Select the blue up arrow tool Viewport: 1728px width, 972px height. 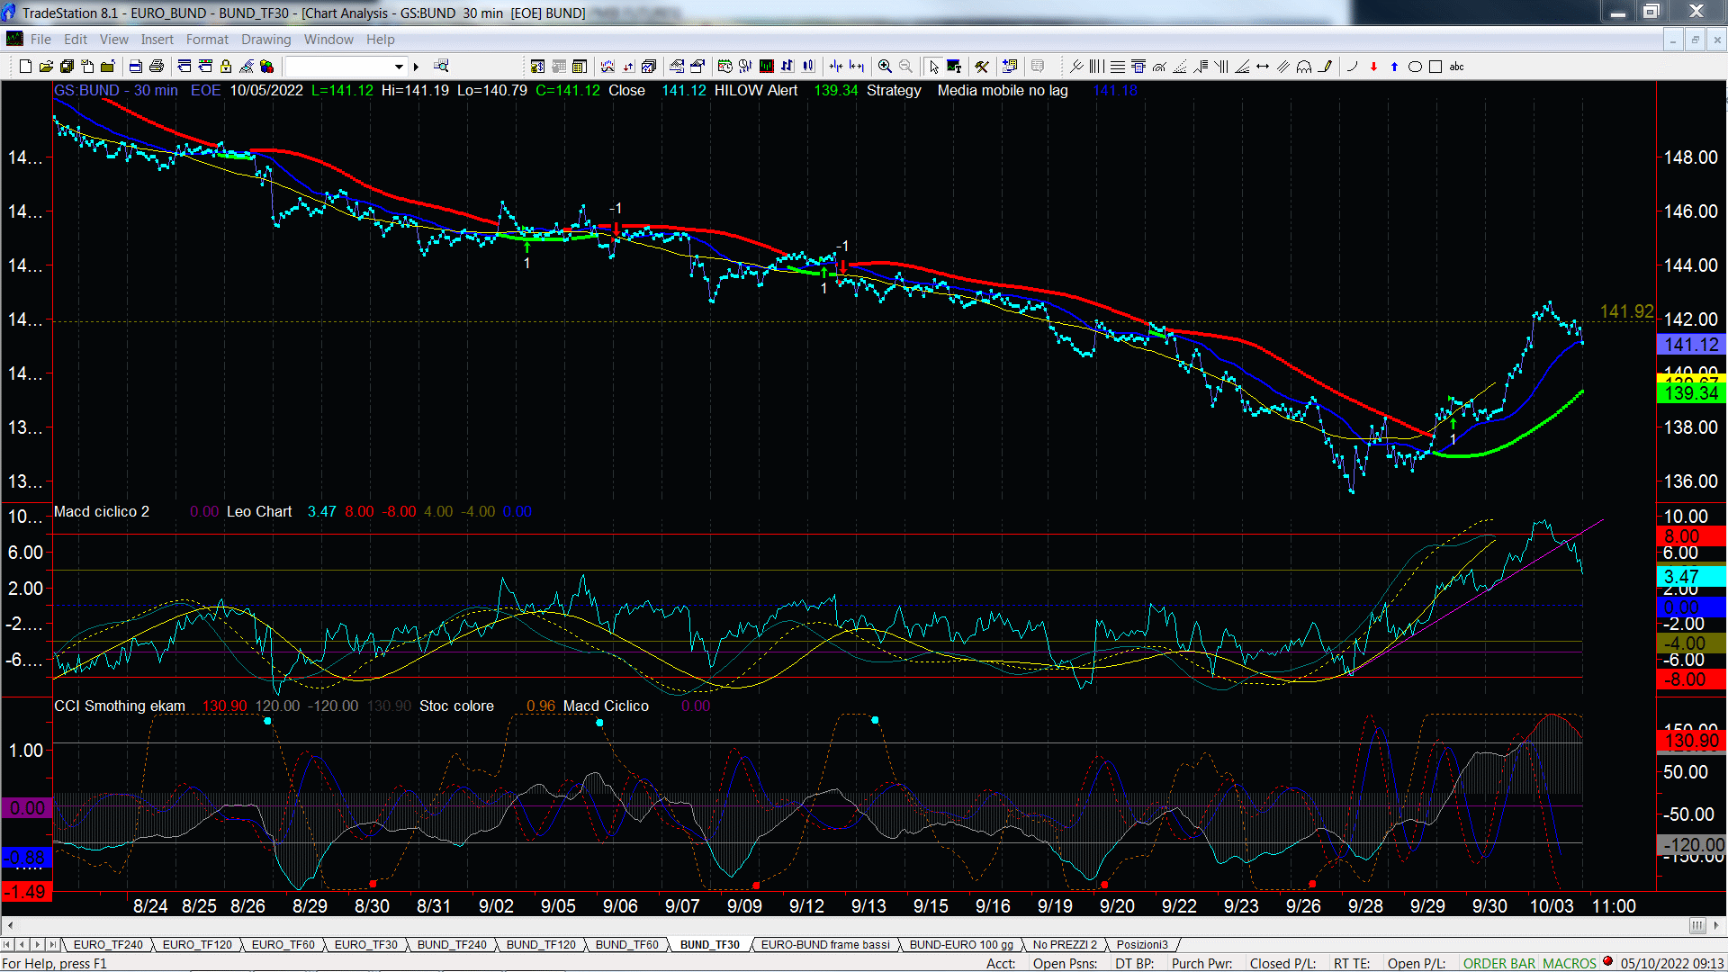(x=1394, y=67)
